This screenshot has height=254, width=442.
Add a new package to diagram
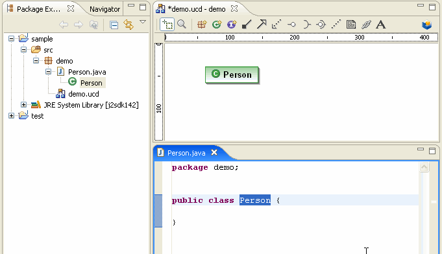202,25
